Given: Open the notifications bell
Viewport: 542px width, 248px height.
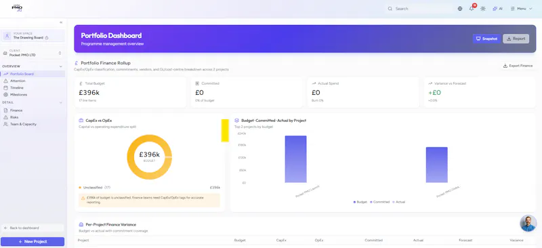Looking at the screenshot, I should click(472, 9).
